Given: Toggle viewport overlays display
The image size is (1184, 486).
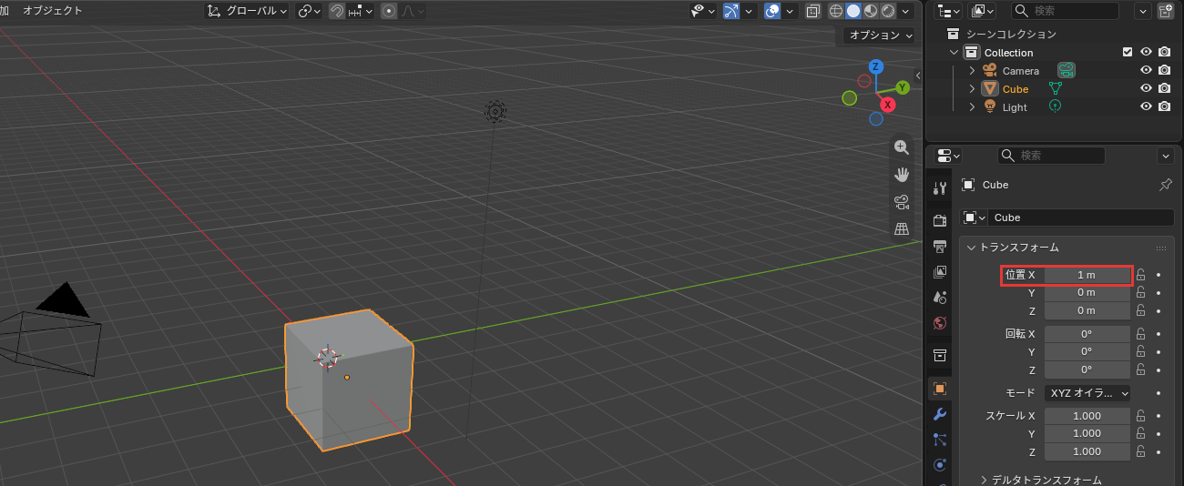Looking at the screenshot, I should [x=772, y=11].
